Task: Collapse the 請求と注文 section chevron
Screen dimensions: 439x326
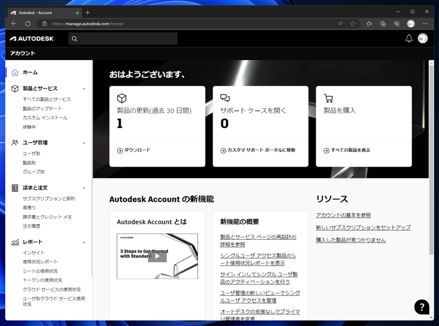Action: coord(84,188)
